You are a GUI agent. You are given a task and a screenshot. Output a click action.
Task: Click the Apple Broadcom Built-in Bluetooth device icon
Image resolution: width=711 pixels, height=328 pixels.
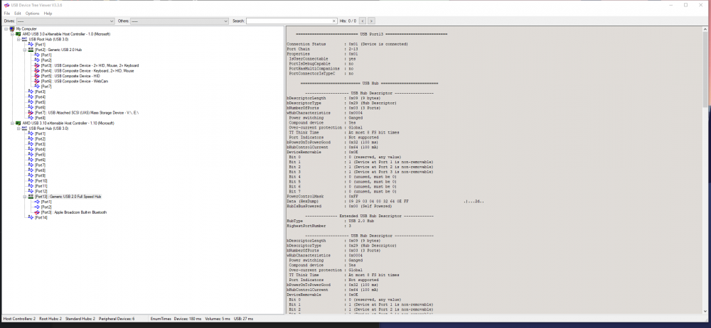(x=37, y=212)
